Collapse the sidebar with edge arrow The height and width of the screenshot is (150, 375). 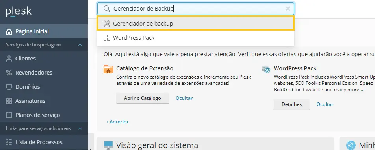coord(91,148)
